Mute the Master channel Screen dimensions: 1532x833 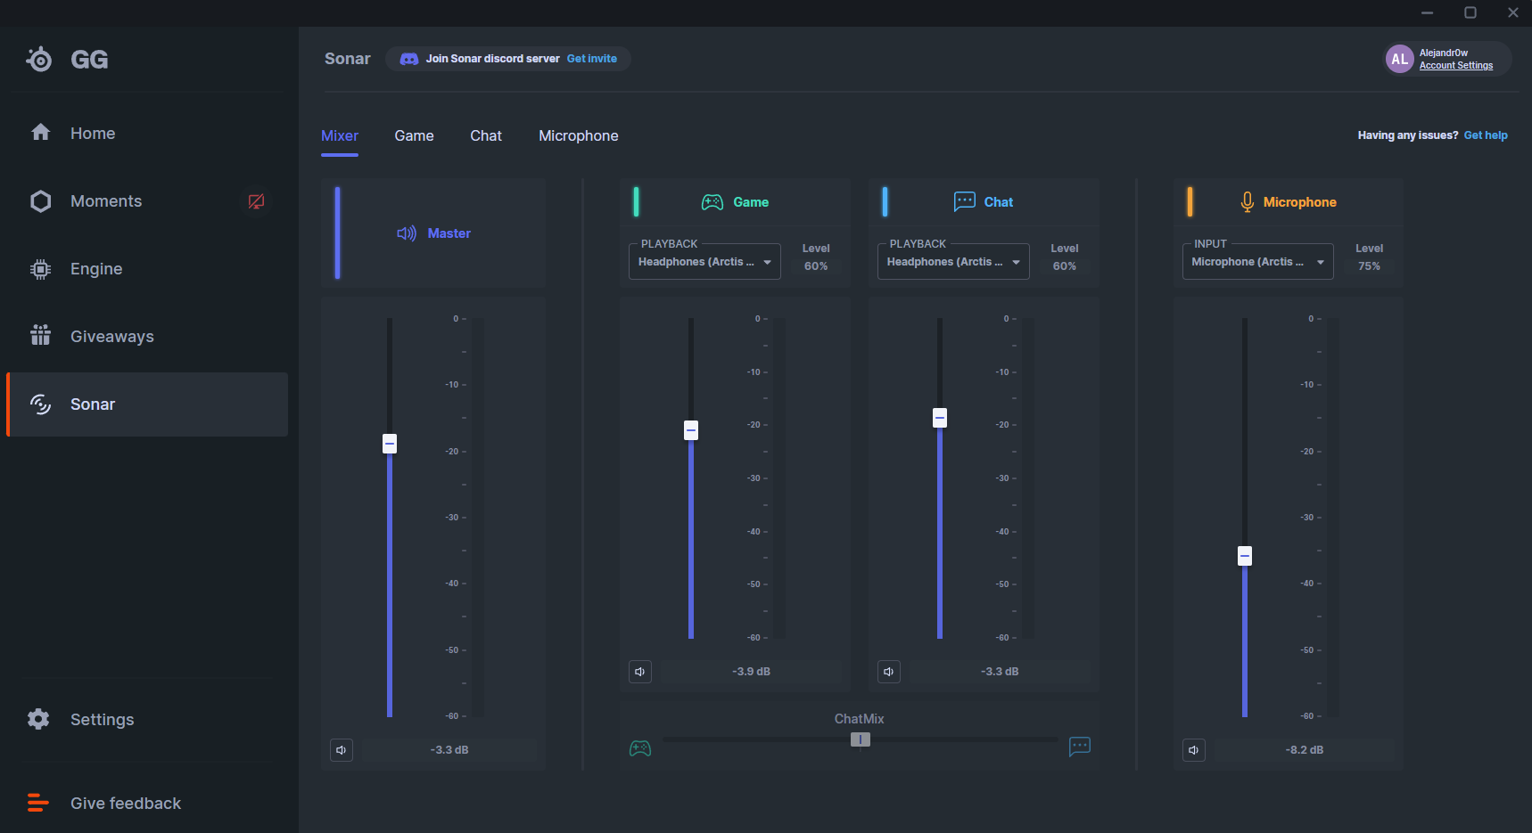[342, 750]
